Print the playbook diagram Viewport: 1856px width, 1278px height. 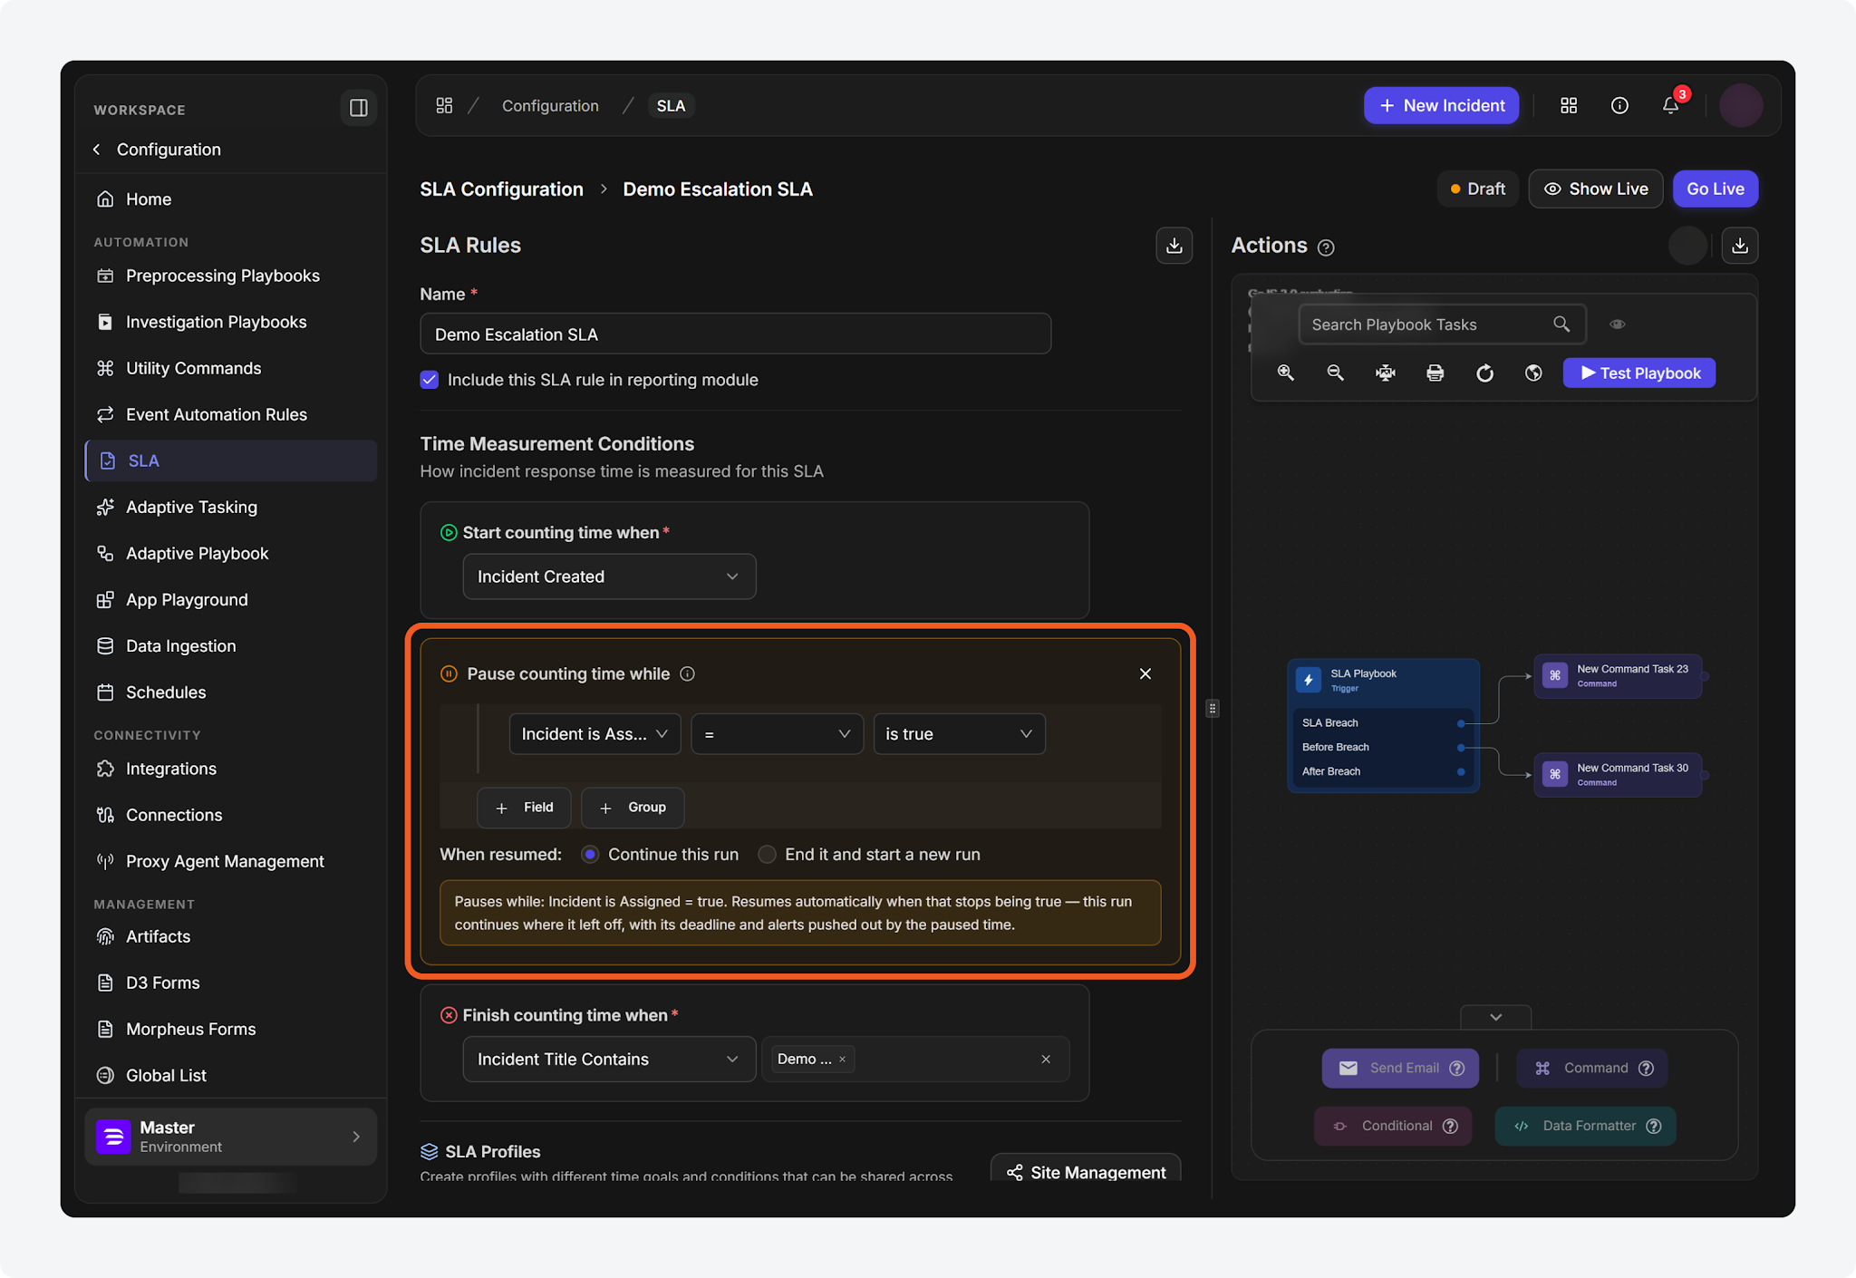[1435, 373]
